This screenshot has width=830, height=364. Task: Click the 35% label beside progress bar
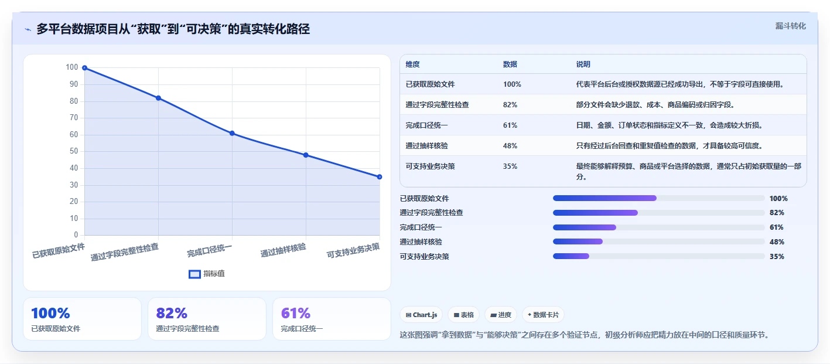[777, 256]
